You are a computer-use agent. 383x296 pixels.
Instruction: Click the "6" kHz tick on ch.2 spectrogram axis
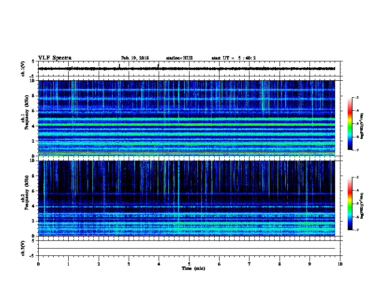tap(33, 191)
